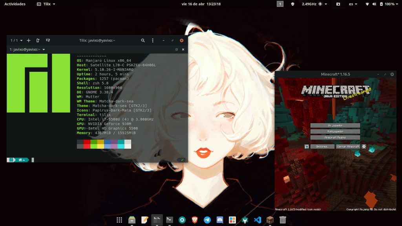Open Tilix terminal search magnifier
The image size is (402, 226).
tap(143, 40)
